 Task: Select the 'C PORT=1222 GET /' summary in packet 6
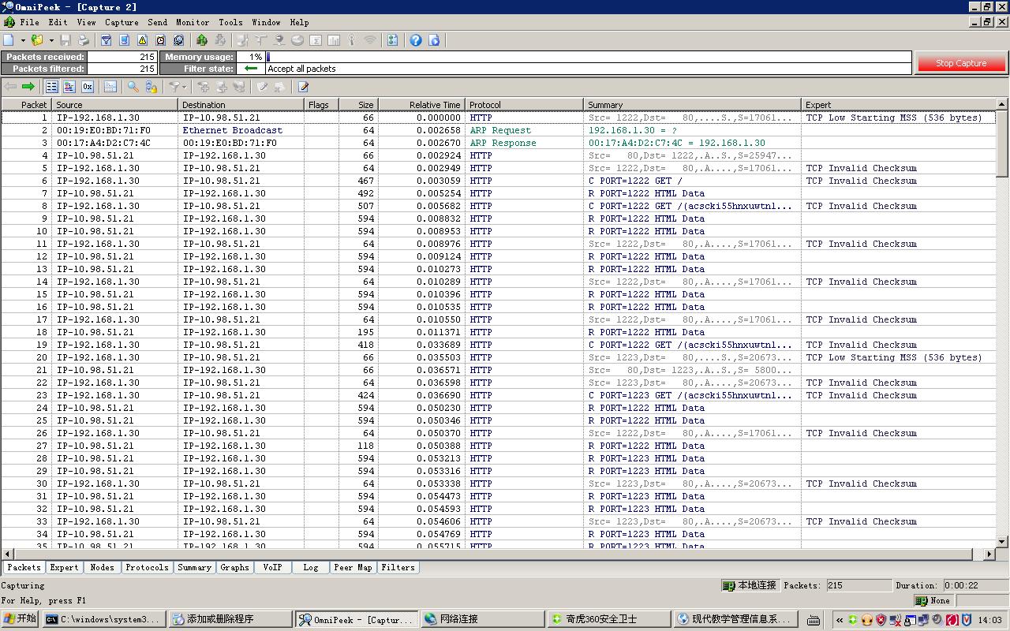[635, 181]
